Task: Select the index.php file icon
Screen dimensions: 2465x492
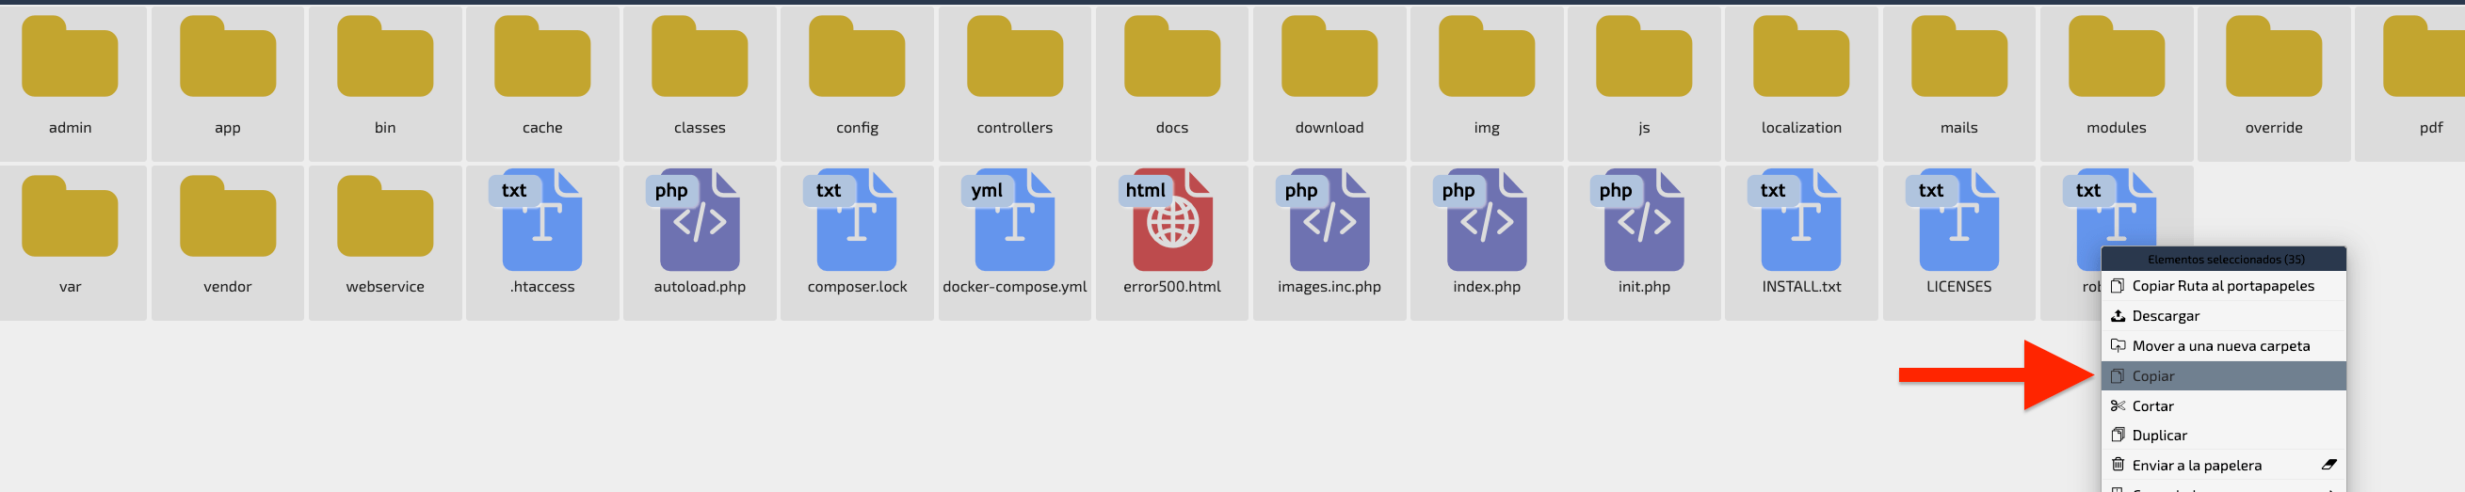Action: coord(1485,220)
